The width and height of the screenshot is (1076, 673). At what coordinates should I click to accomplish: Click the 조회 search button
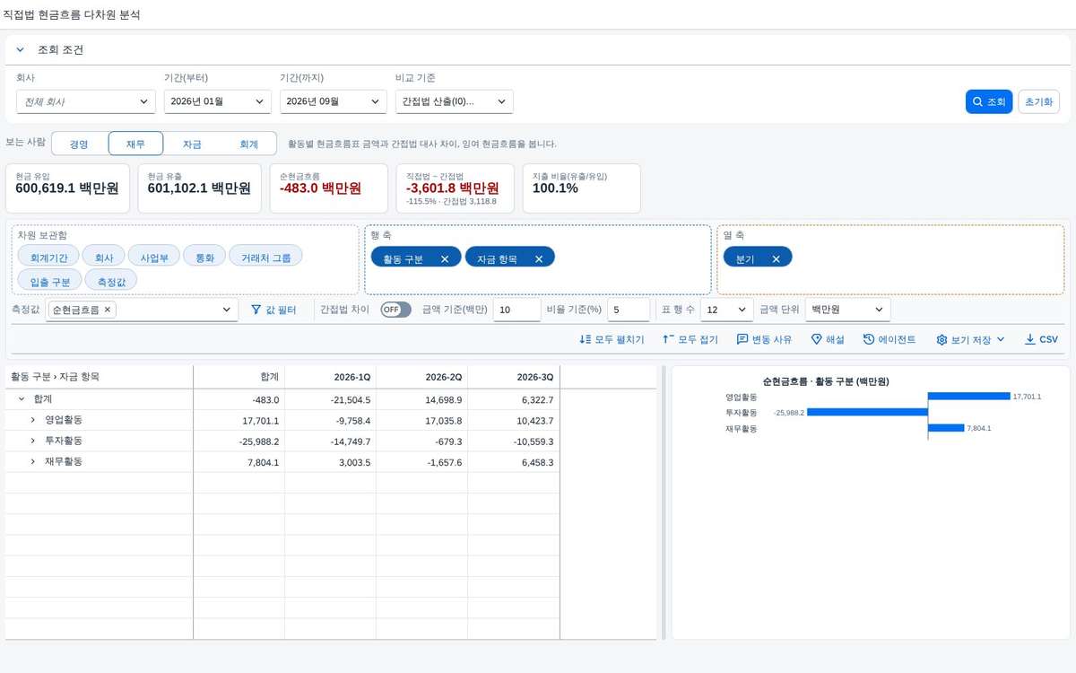coord(989,102)
